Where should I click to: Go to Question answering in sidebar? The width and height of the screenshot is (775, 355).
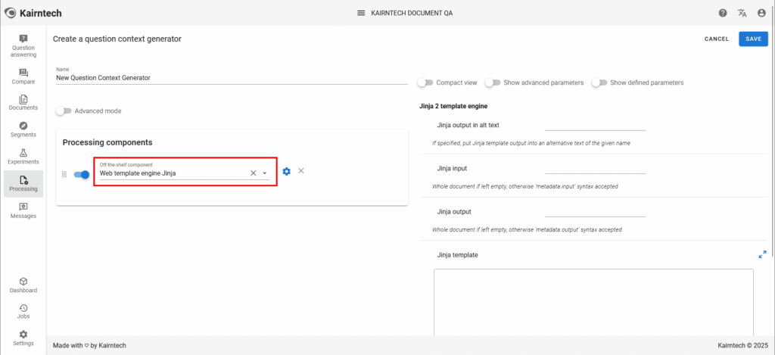(23, 45)
